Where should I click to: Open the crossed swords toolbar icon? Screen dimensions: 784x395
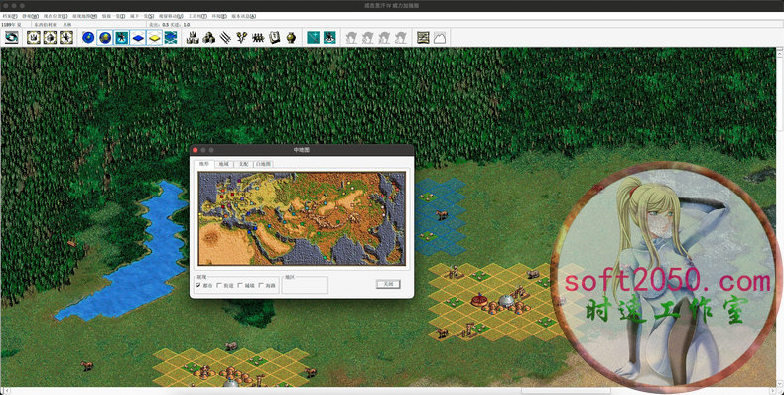pos(225,38)
